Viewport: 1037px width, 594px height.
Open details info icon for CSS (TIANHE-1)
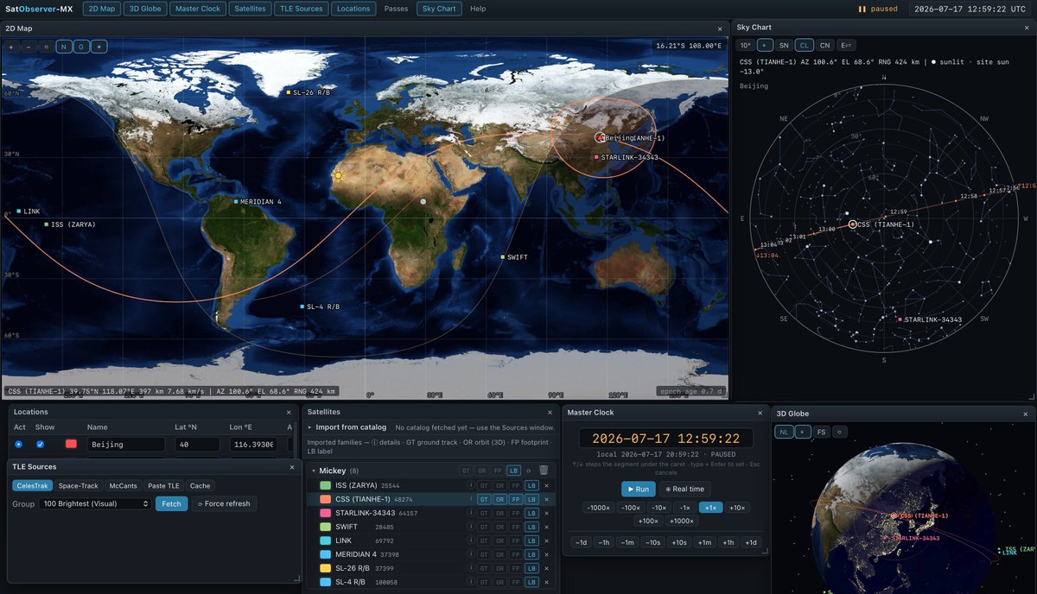click(x=471, y=499)
